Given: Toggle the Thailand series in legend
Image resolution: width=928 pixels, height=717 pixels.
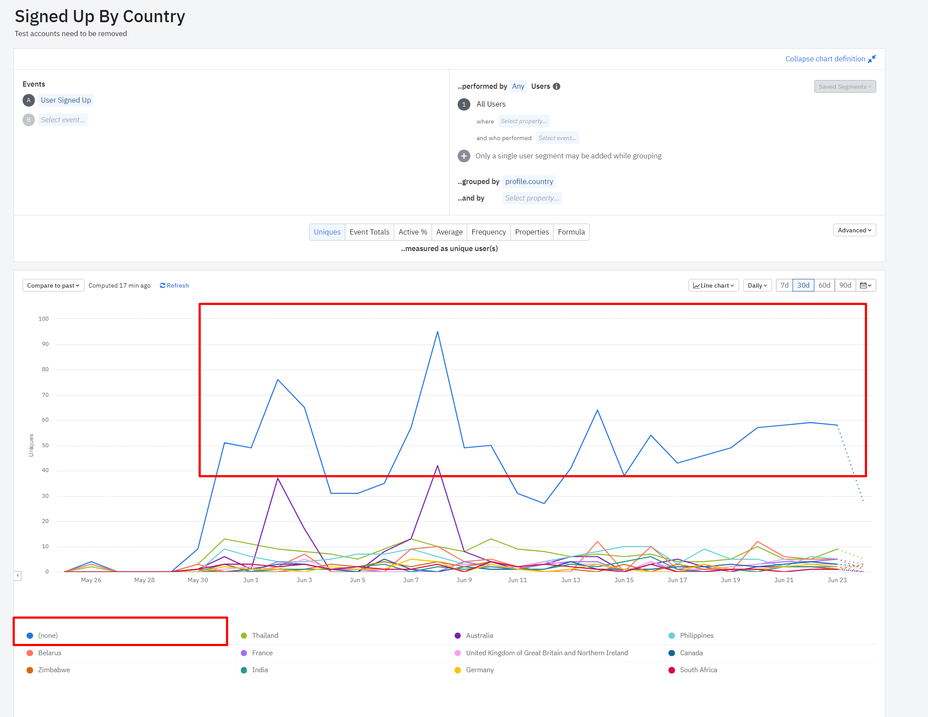Looking at the screenshot, I should coord(265,636).
